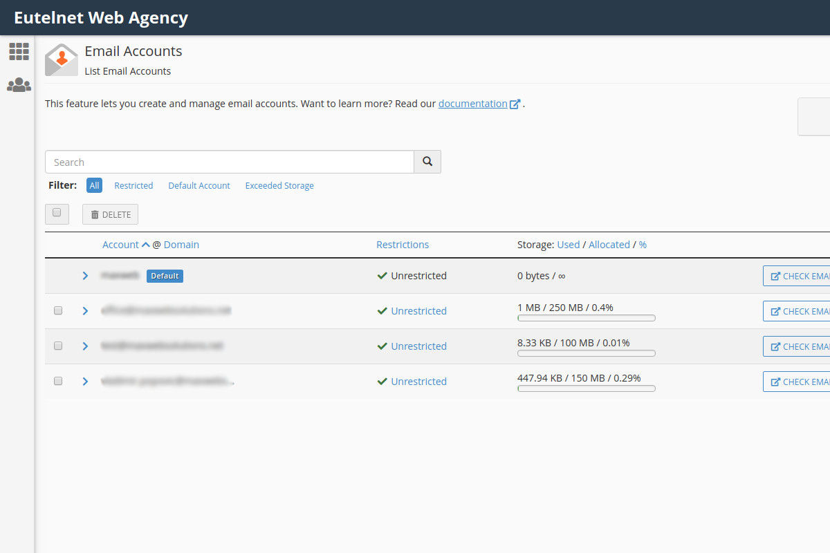Sort by Allocated storage
This screenshot has height=553, width=830.
pyautogui.click(x=609, y=245)
